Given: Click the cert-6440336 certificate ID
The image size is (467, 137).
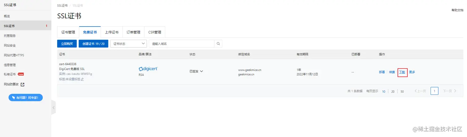Looking at the screenshot, I should [68, 64].
